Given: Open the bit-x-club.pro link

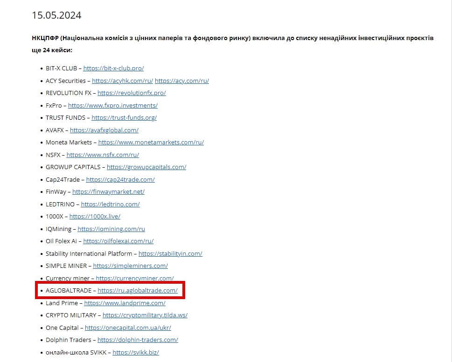Looking at the screenshot, I should tap(113, 68).
